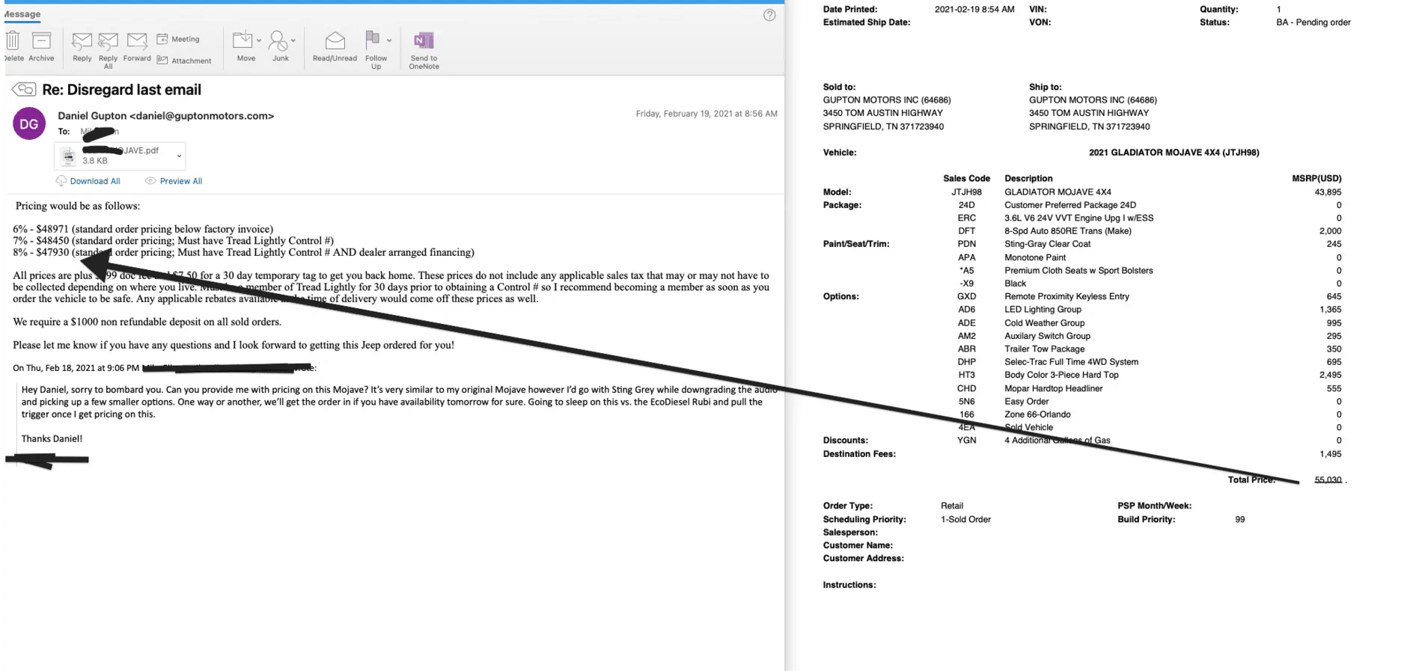
Task: Open the help question mark icon
Action: point(769,15)
